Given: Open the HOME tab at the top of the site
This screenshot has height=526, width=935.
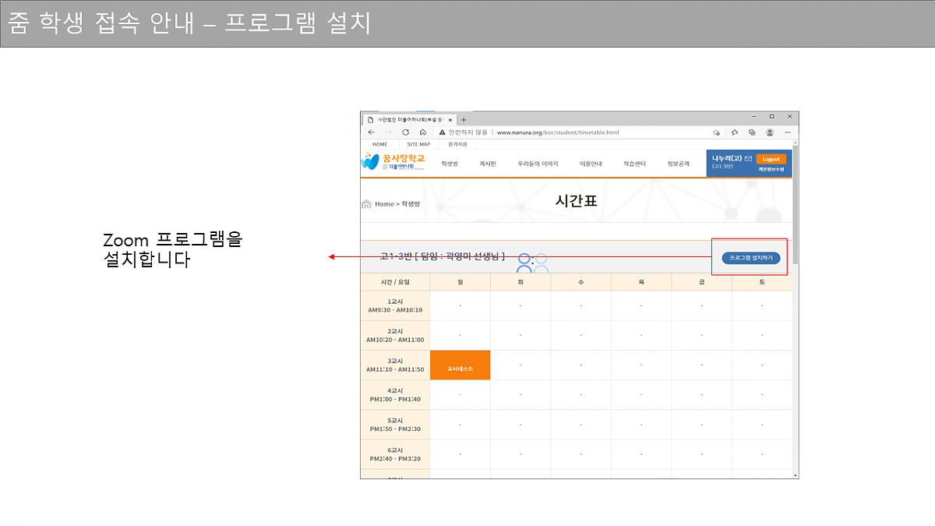Looking at the screenshot, I should point(379,144).
